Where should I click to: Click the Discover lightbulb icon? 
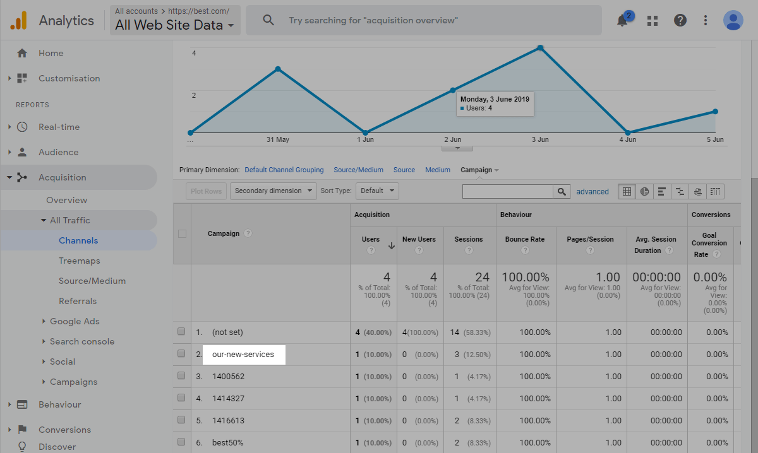pyautogui.click(x=22, y=447)
